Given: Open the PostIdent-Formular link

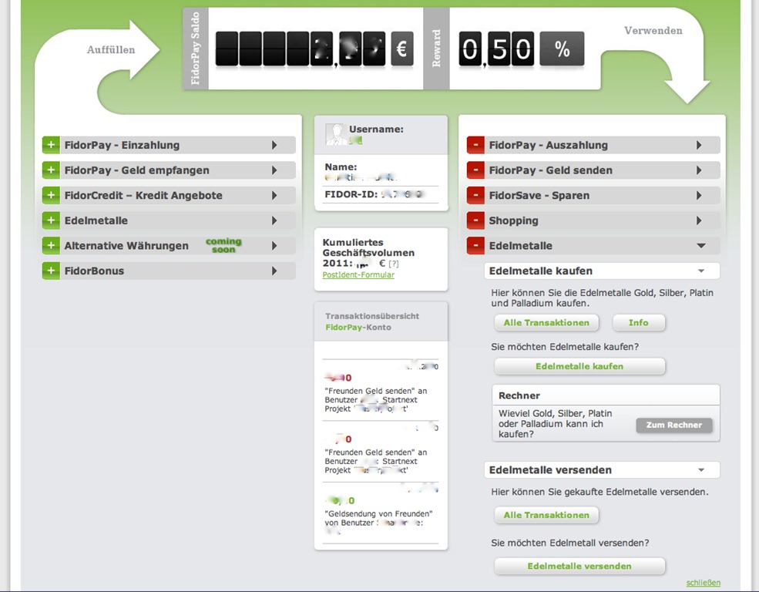Looking at the screenshot, I should pos(358,275).
